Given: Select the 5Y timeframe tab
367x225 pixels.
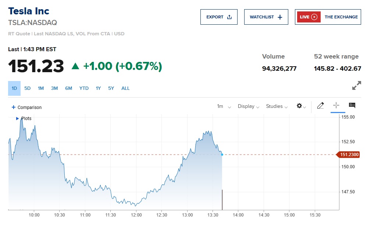Looking at the screenshot, I should 111,88.
